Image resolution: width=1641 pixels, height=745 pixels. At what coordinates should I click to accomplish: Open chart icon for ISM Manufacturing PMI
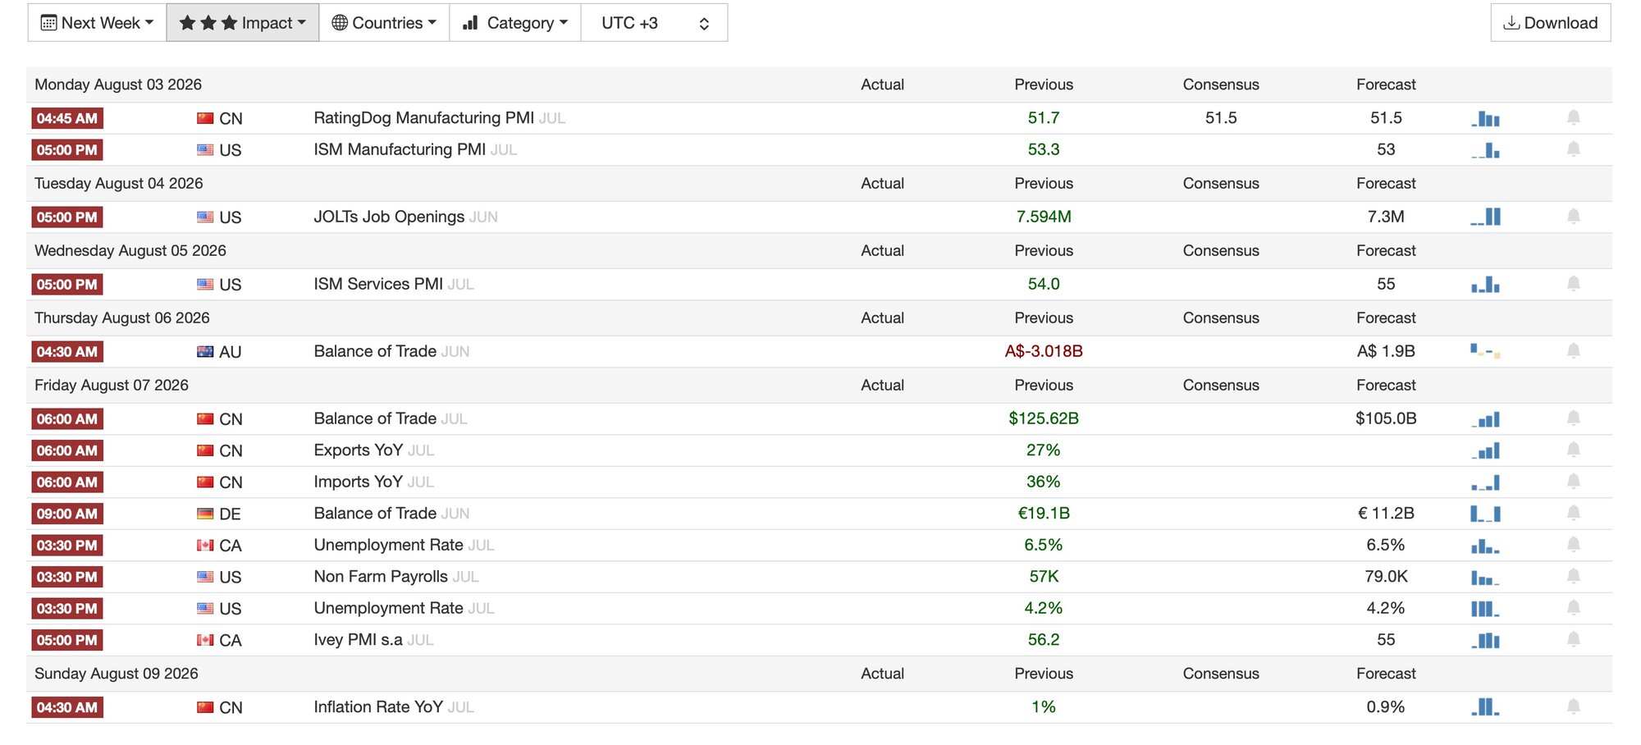click(1485, 150)
